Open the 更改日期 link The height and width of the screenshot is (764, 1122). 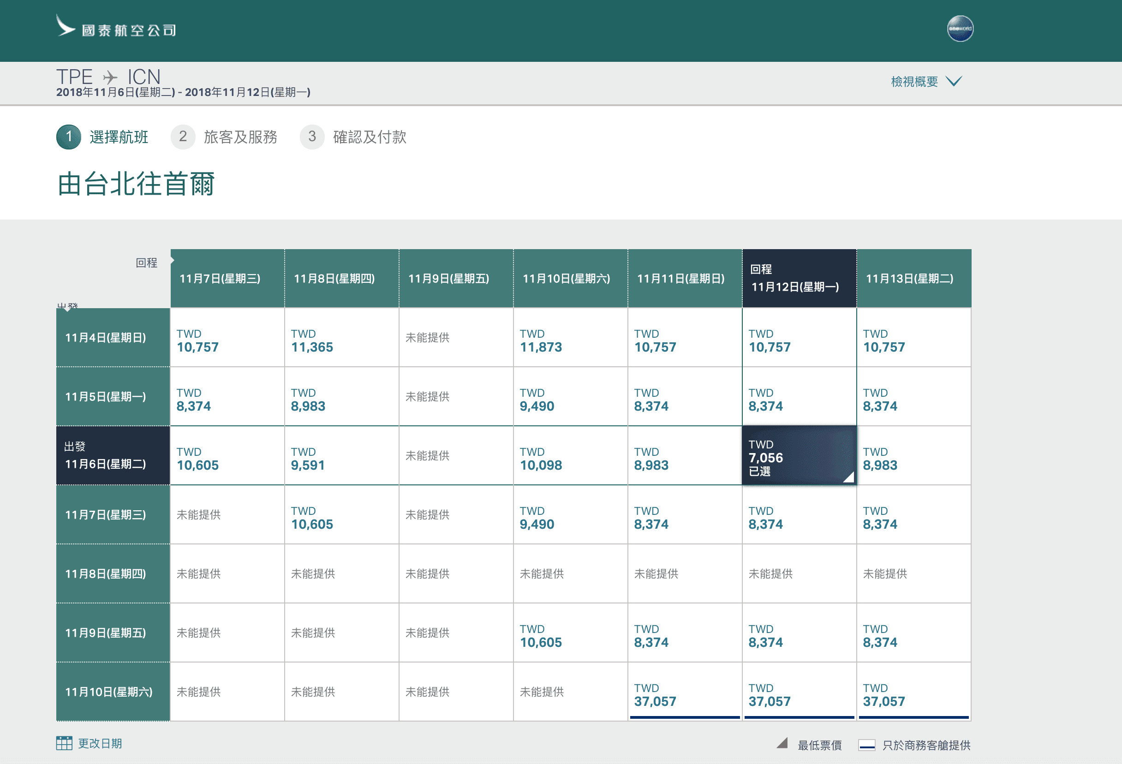(100, 743)
